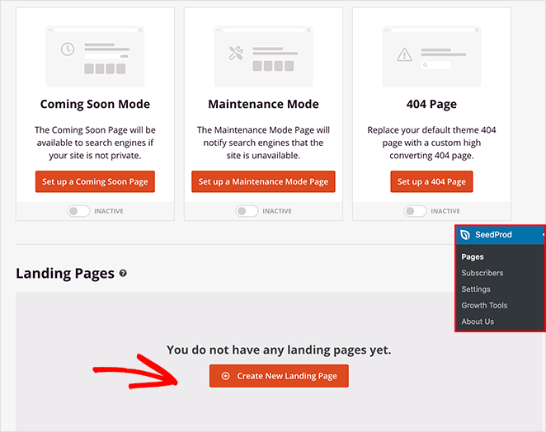
Task: Click Set up a 404 Page button
Action: pyautogui.click(x=431, y=181)
